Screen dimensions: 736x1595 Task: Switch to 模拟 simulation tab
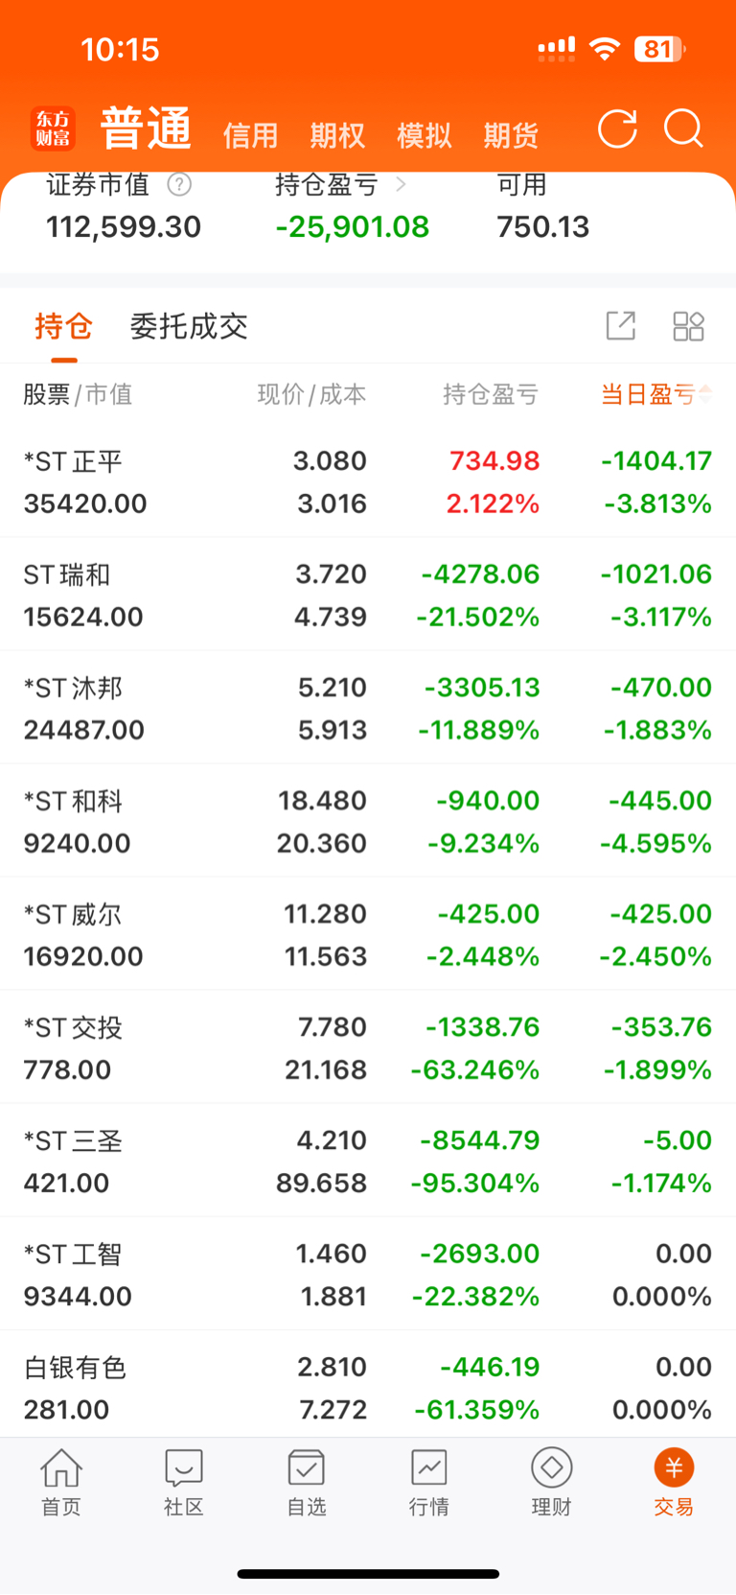click(x=425, y=135)
